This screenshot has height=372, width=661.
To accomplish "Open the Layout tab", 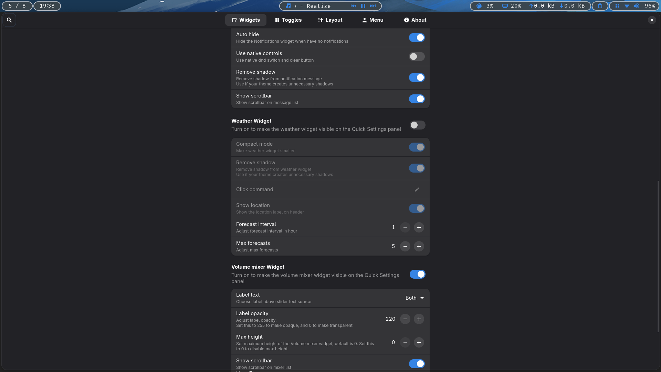I will click(330, 20).
